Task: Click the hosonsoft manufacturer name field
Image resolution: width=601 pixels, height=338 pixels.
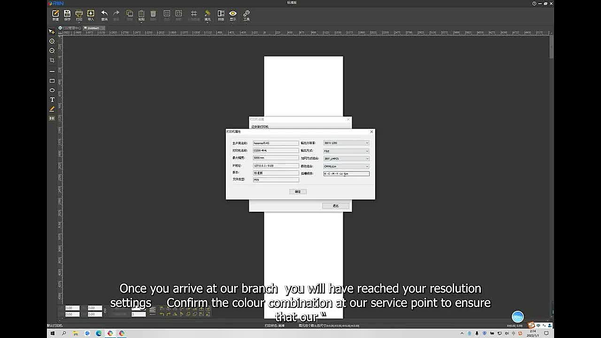Action: 276,143
